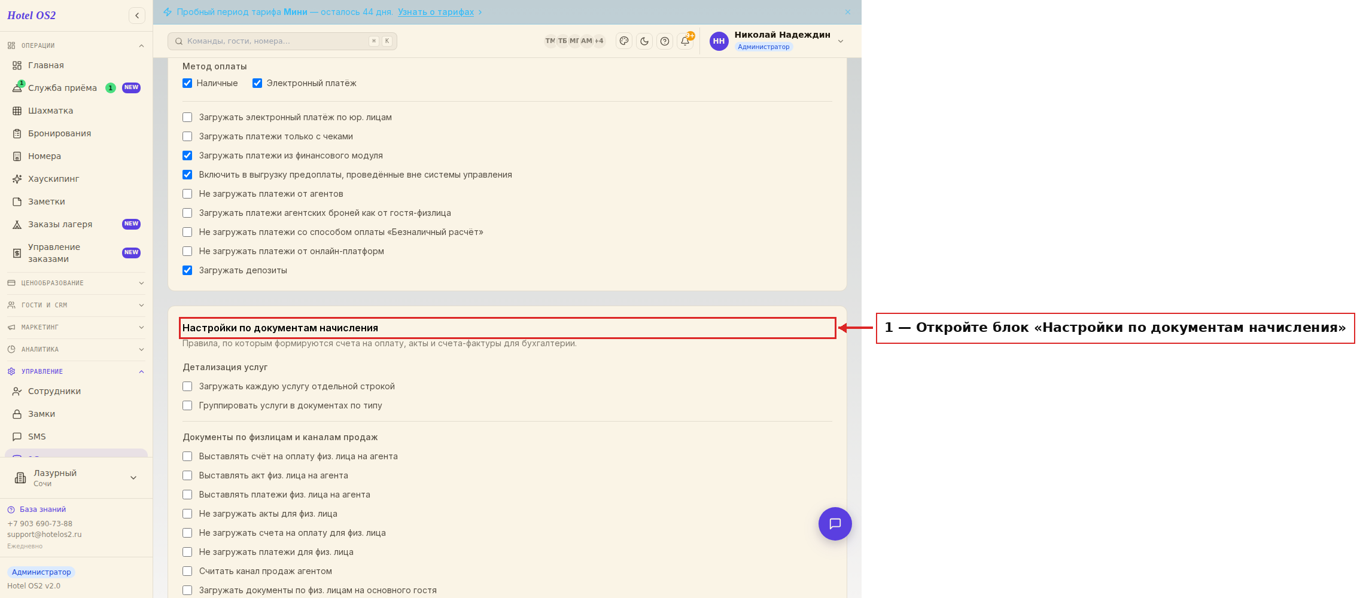Click the Бронирования clipboard icon
Viewport: 1369px width, 598px height.
click(17, 133)
